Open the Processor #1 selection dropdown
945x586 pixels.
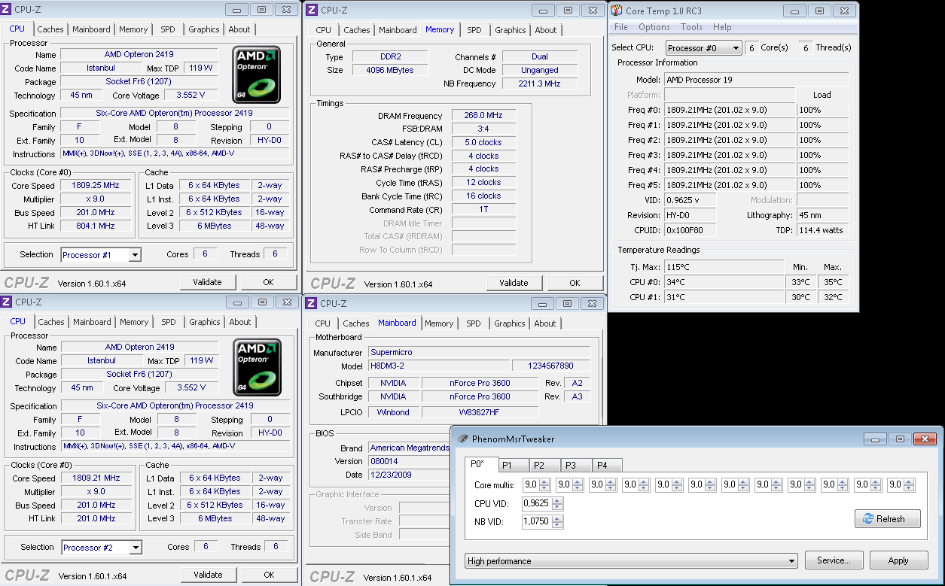point(135,255)
